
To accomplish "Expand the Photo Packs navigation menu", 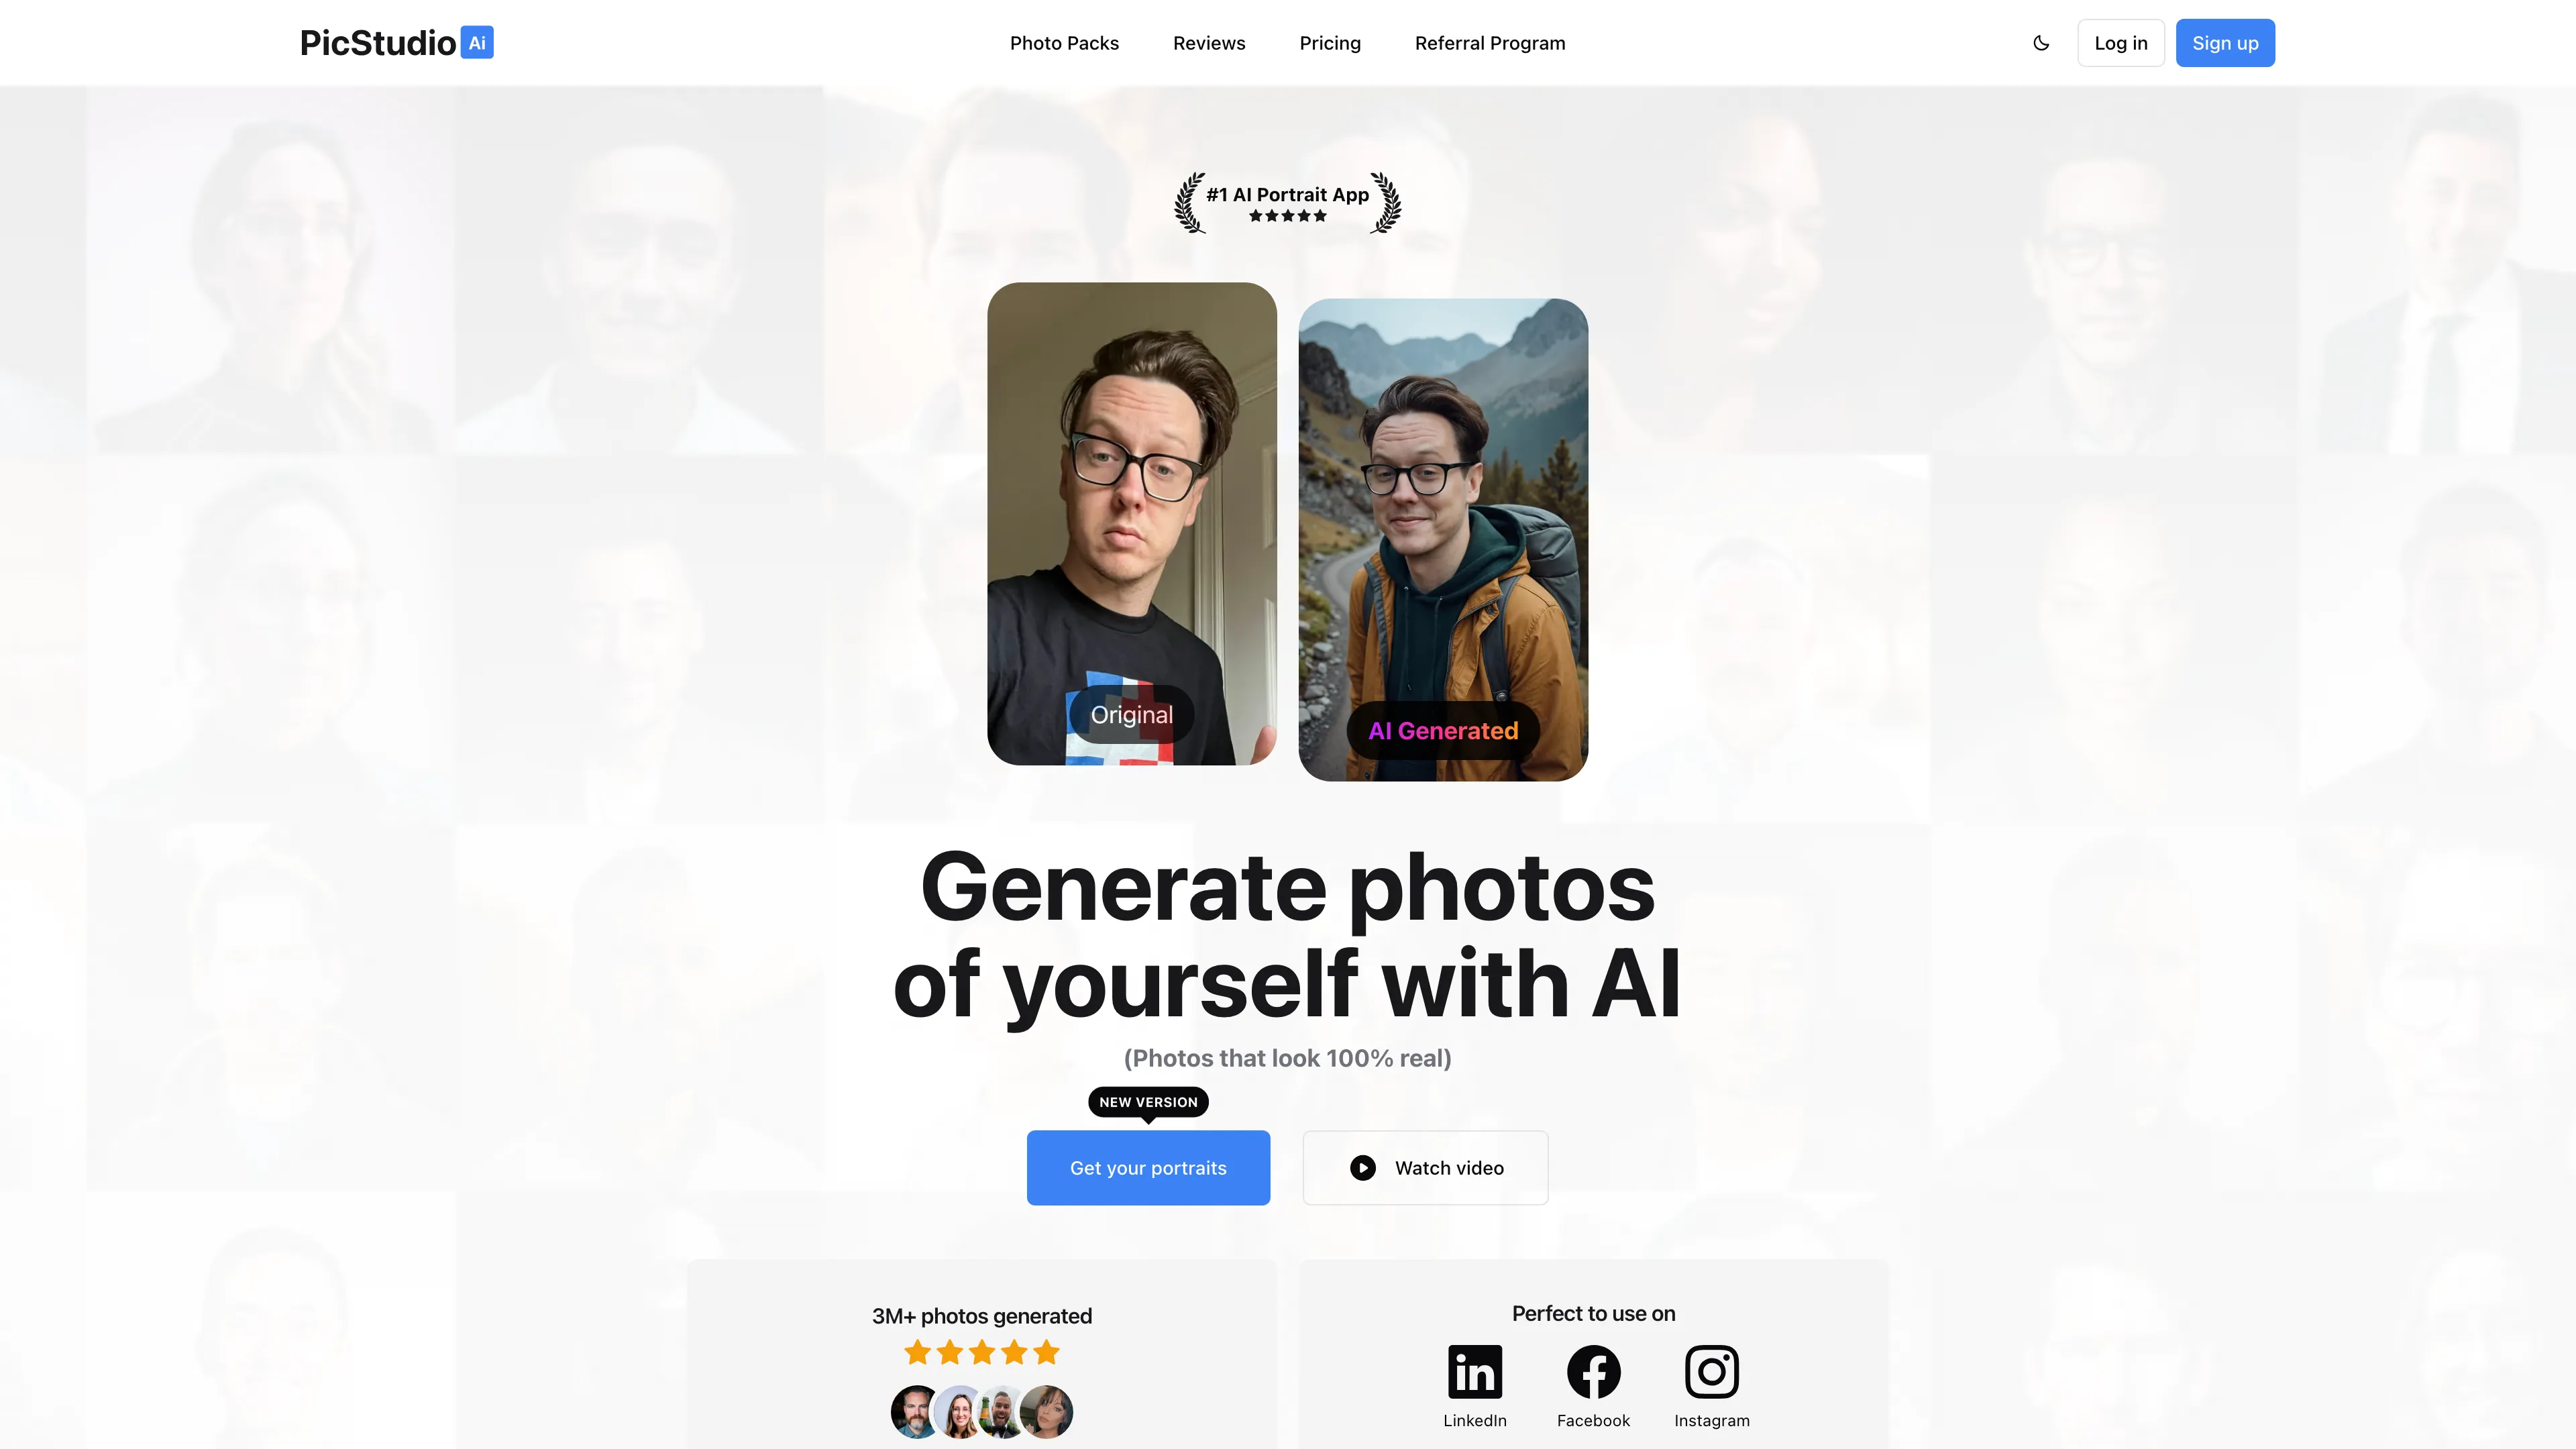I will (1063, 42).
